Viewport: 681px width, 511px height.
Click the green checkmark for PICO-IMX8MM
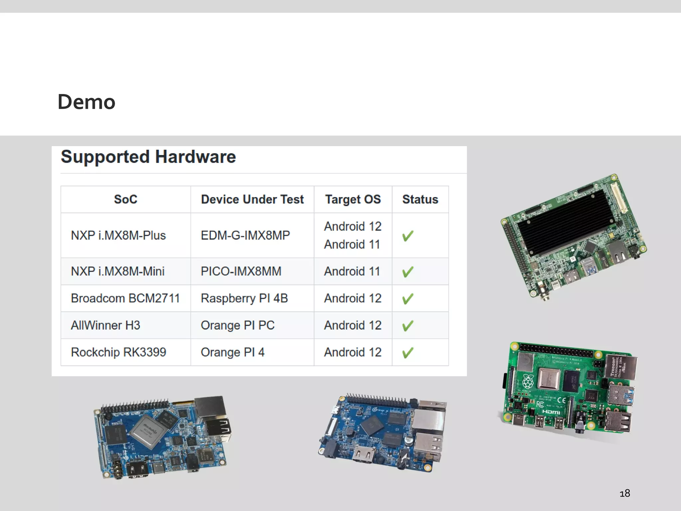(408, 272)
